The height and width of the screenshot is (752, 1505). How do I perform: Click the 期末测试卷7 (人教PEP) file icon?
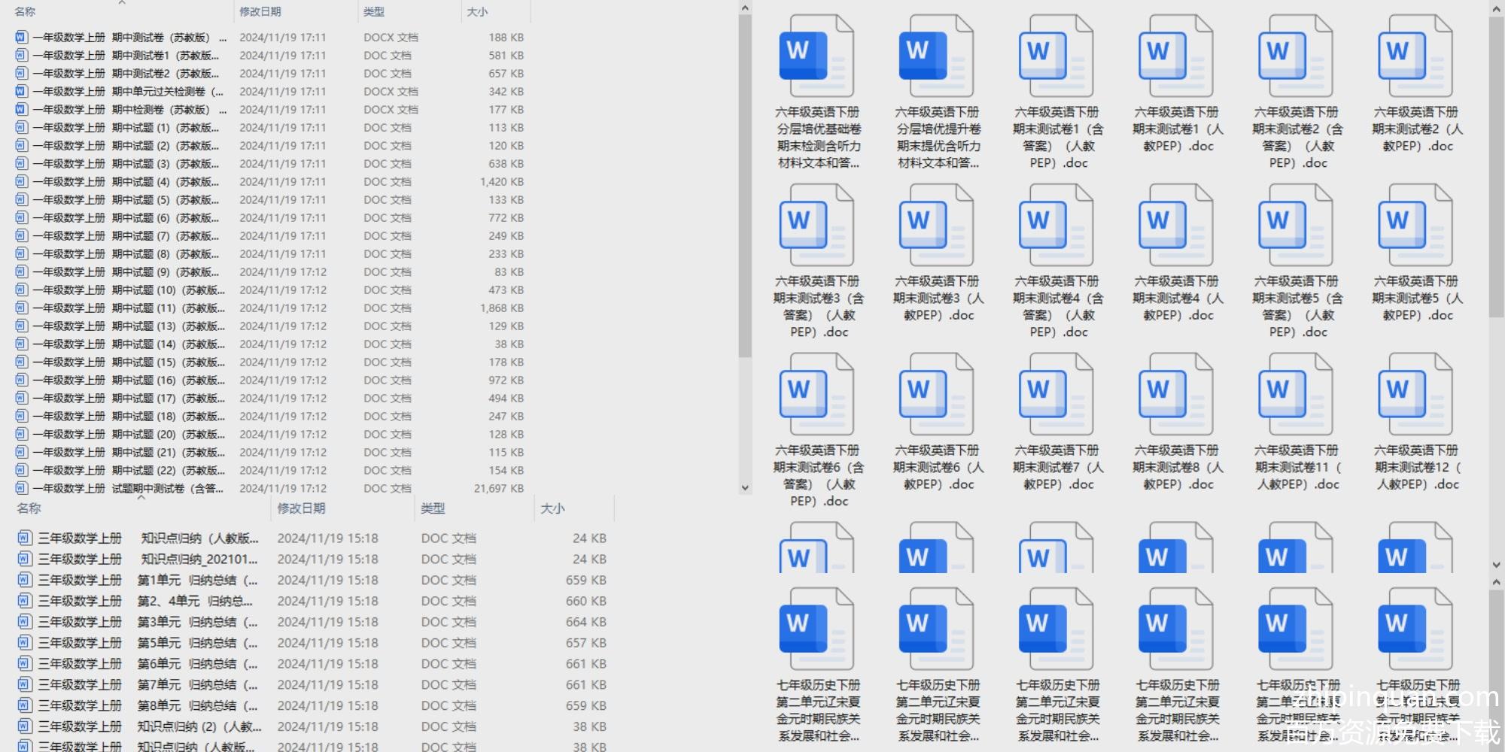(1056, 395)
